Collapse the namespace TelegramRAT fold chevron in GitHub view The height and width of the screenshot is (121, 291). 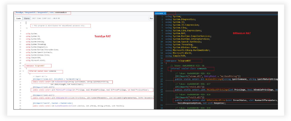pyautogui.click(x=23, y=66)
